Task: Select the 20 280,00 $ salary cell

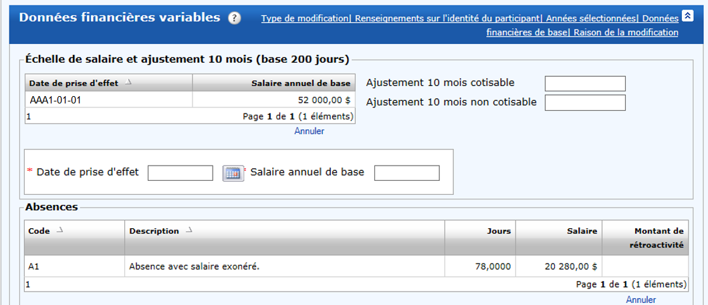Action: coord(559,266)
